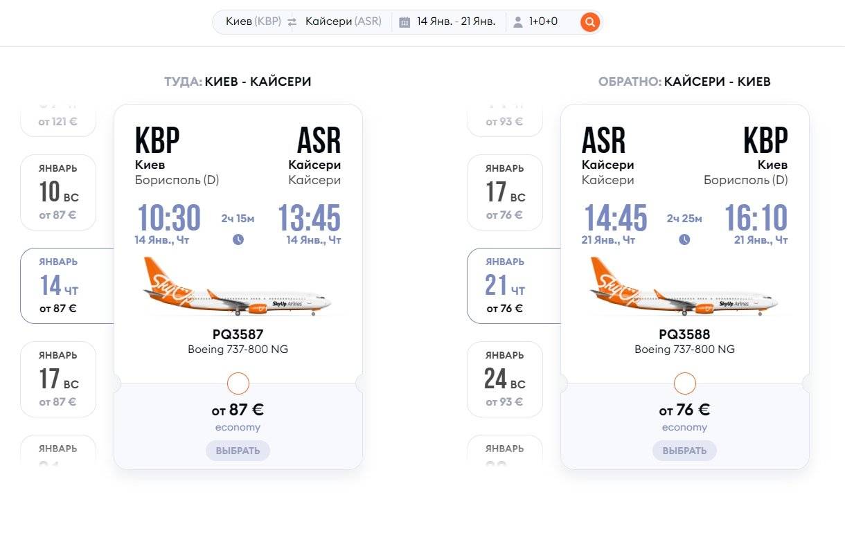Click the passenger icon in search bar

click(518, 22)
